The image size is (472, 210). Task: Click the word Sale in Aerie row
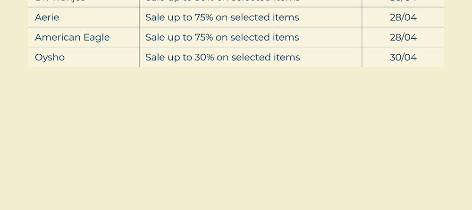click(x=155, y=17)
